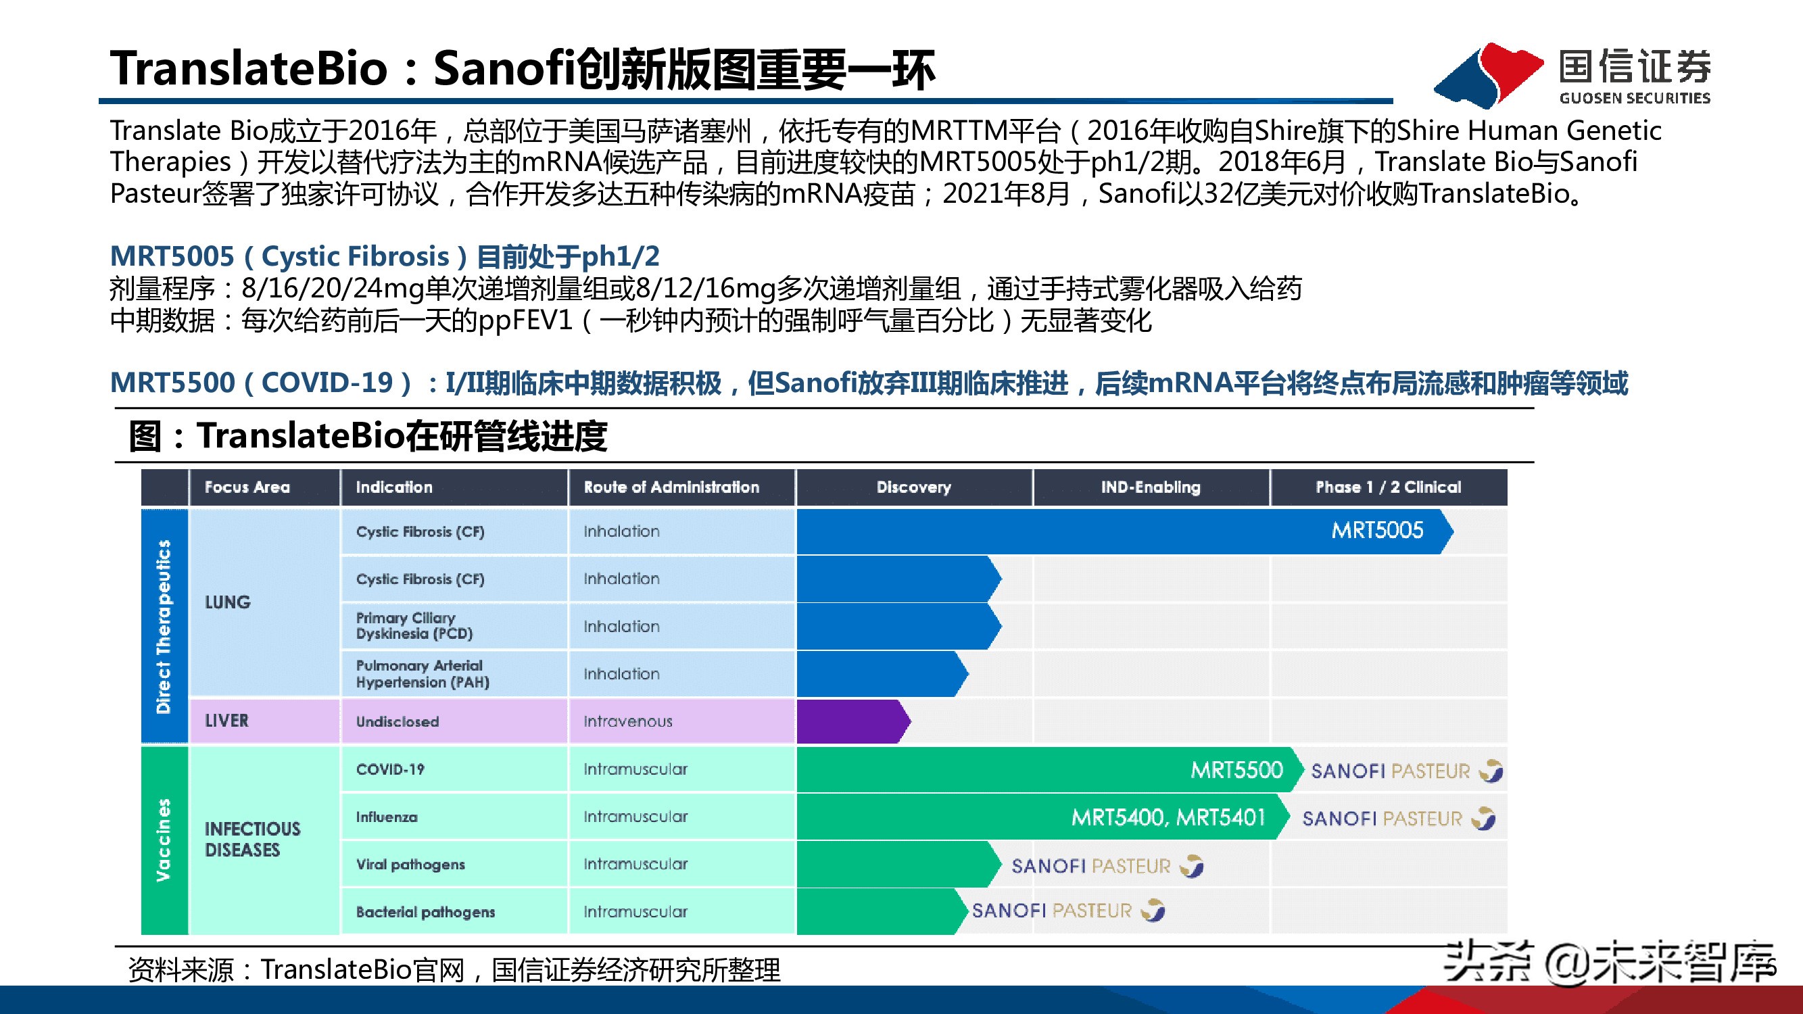The height and width of the screenshot is (1014, 1803).
Task: Click the Undisclosed indication cell
Action: coord(454,721)
